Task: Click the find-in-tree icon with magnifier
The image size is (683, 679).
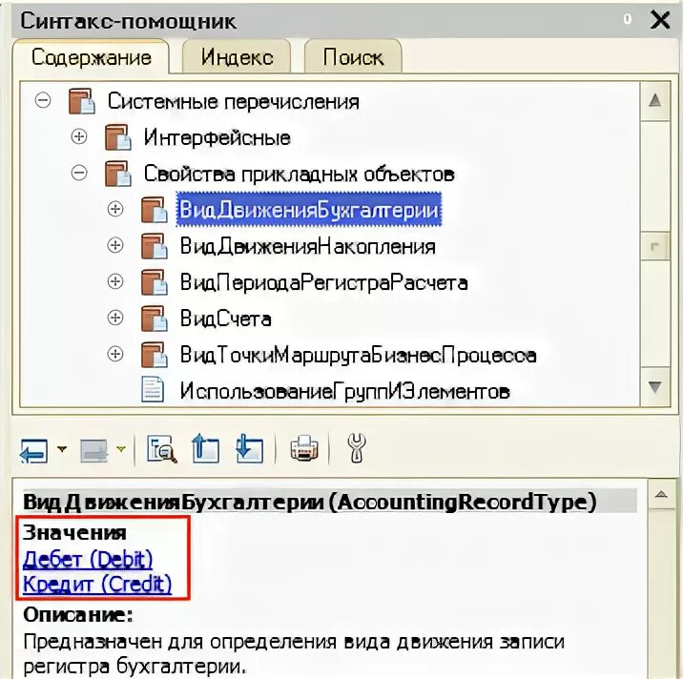Action: click(161, 448)
